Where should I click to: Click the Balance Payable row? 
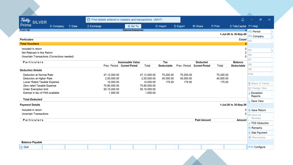click(x=133, y=142)
